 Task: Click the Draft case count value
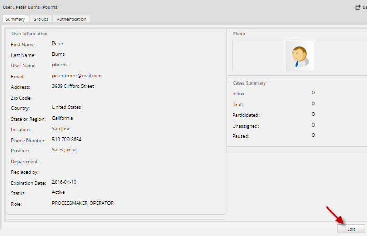point(313,104)
